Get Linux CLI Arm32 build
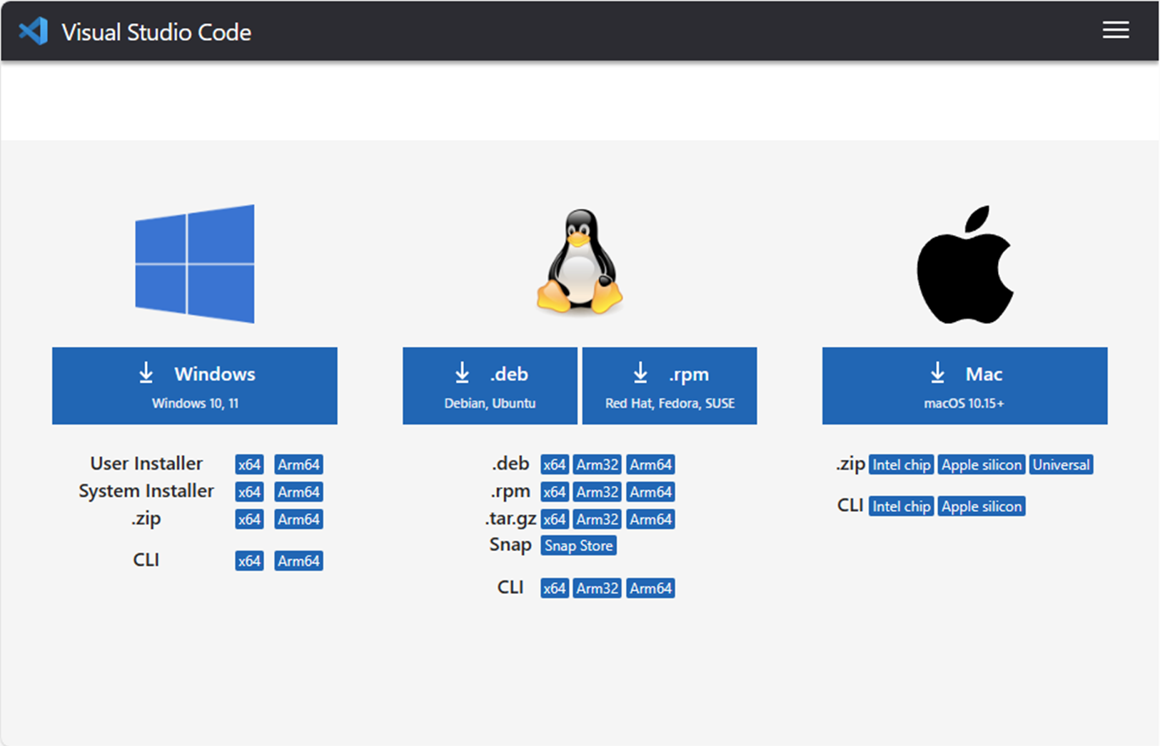 597,588
